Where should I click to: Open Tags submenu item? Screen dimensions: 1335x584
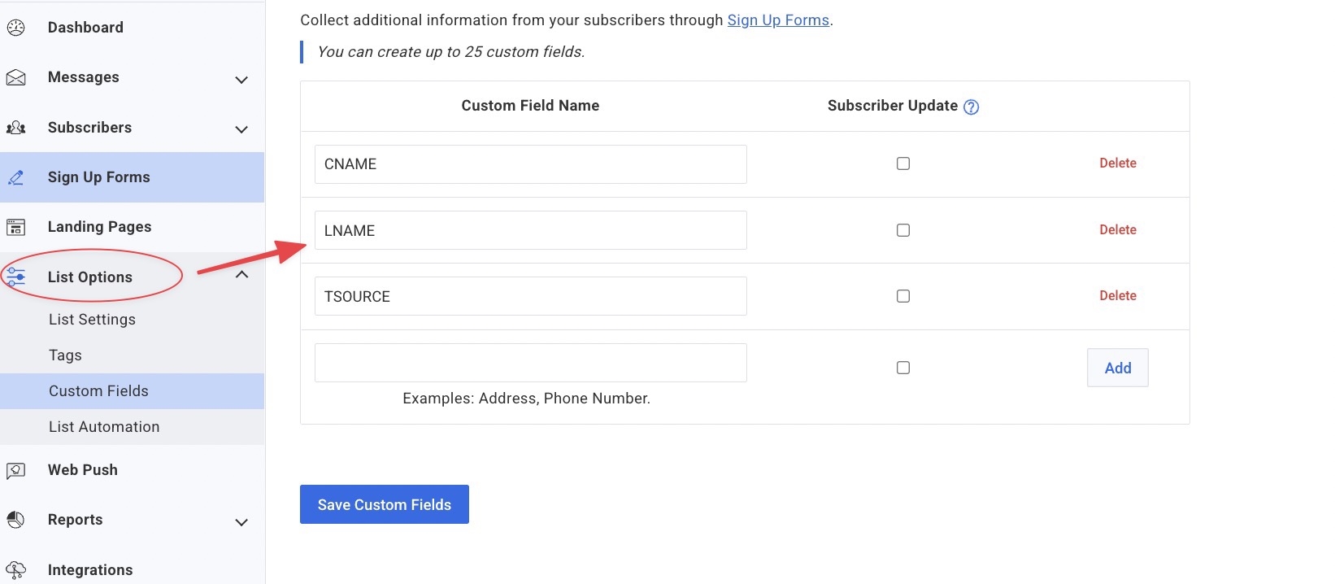point(65,355)
